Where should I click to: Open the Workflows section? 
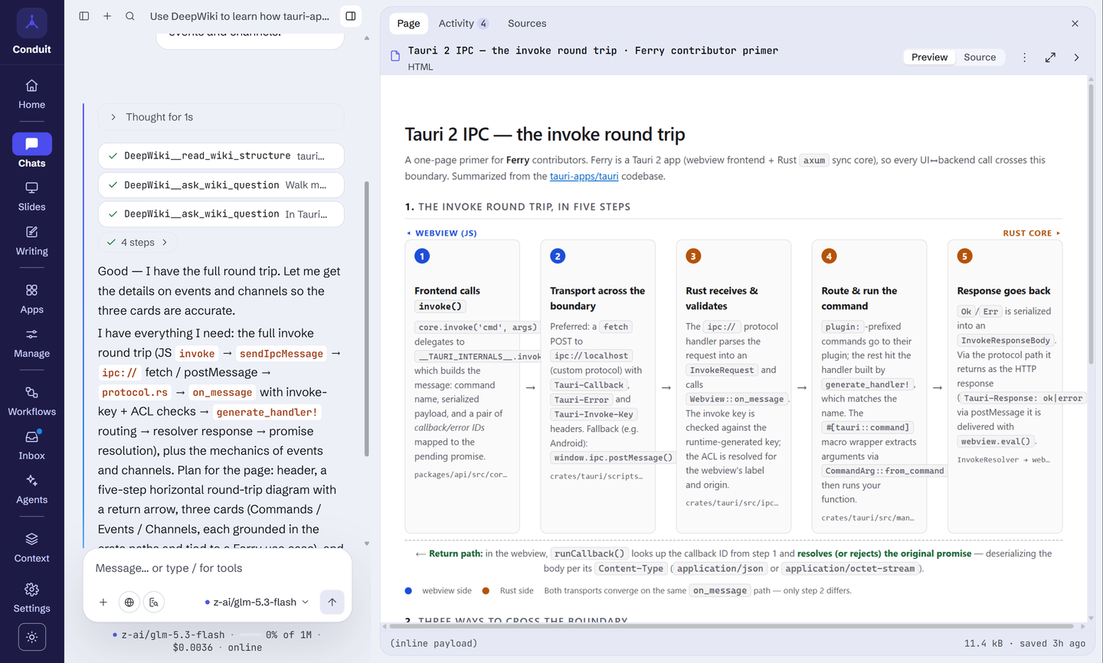coord(31,401)
